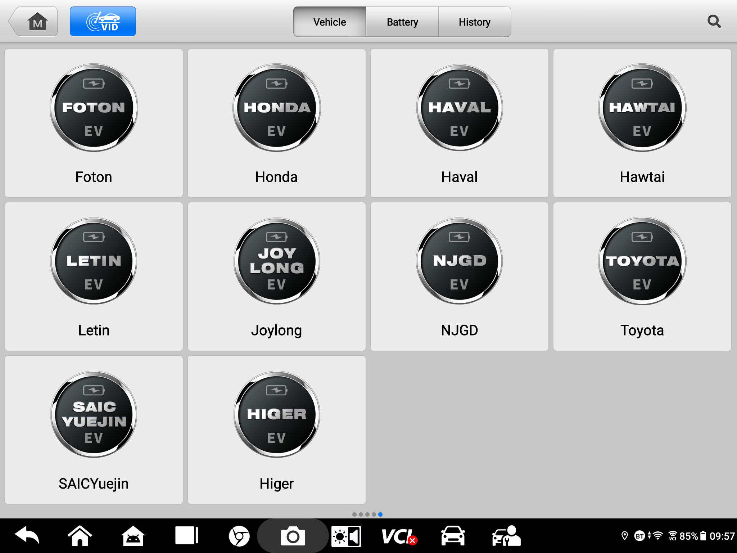Screen dimensions: 737x553
Task: Open the SAICYuejin brand tile
Action: [94, 430]
